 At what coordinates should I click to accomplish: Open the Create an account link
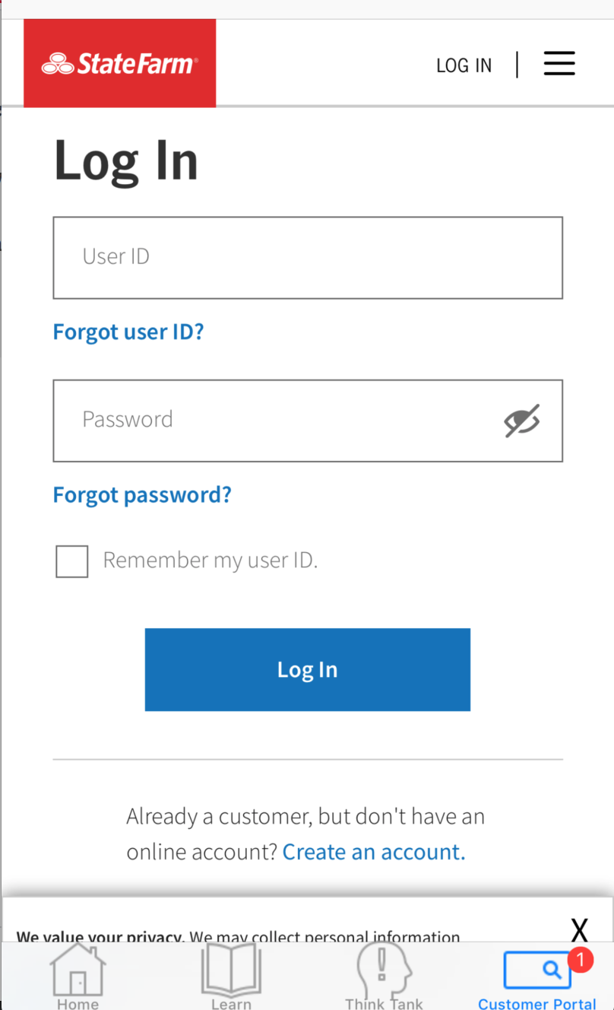click(374, 852)
